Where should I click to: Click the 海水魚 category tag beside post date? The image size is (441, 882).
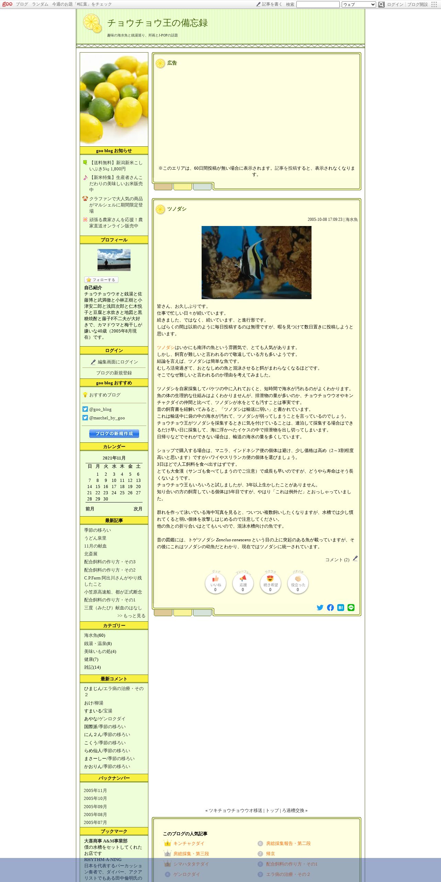(352, 219)
